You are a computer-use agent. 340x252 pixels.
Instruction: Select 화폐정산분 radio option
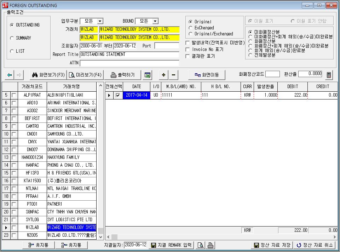tap(262, 41)
